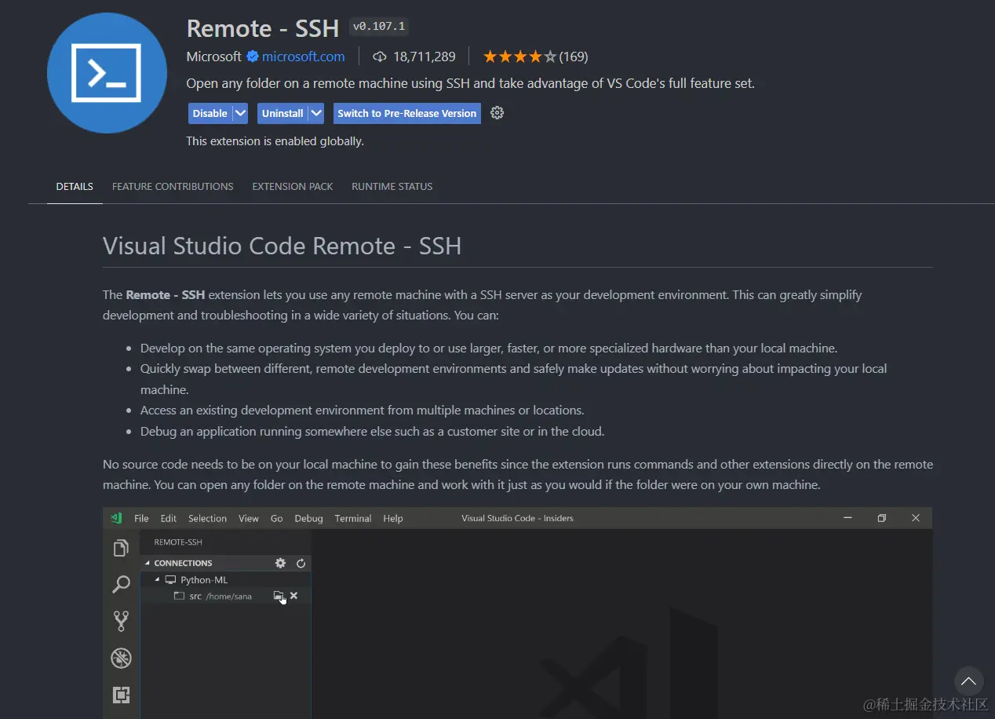Open Explorer icon in embedded VS Code screenshot
The width and height of the screenshot is (995, 719).
121,548
